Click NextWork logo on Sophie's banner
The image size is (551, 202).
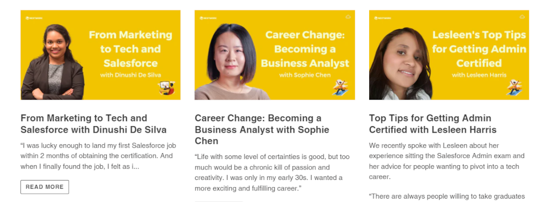point(208,18)
